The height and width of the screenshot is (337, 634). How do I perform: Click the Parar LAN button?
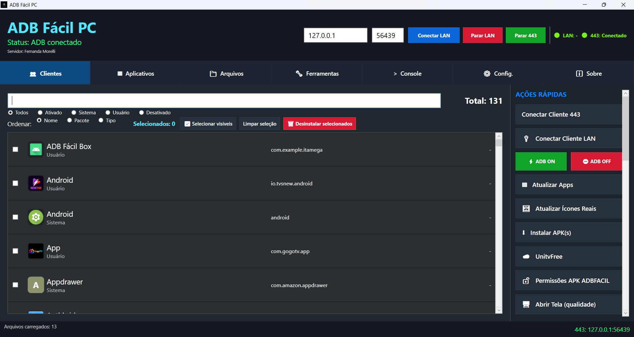[x=483, y=35]
